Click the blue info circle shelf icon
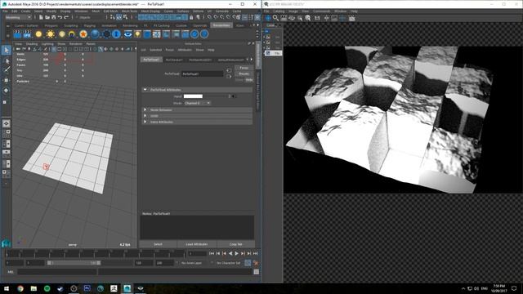This screenshot has width=523, height=294. [x=116, y=34]
